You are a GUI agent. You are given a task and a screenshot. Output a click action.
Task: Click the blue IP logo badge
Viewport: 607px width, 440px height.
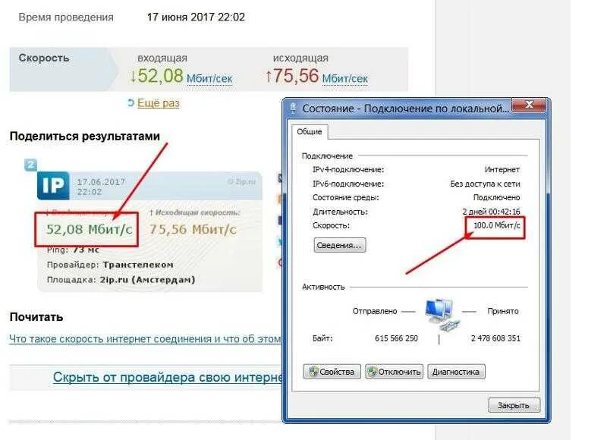point(53,185)
